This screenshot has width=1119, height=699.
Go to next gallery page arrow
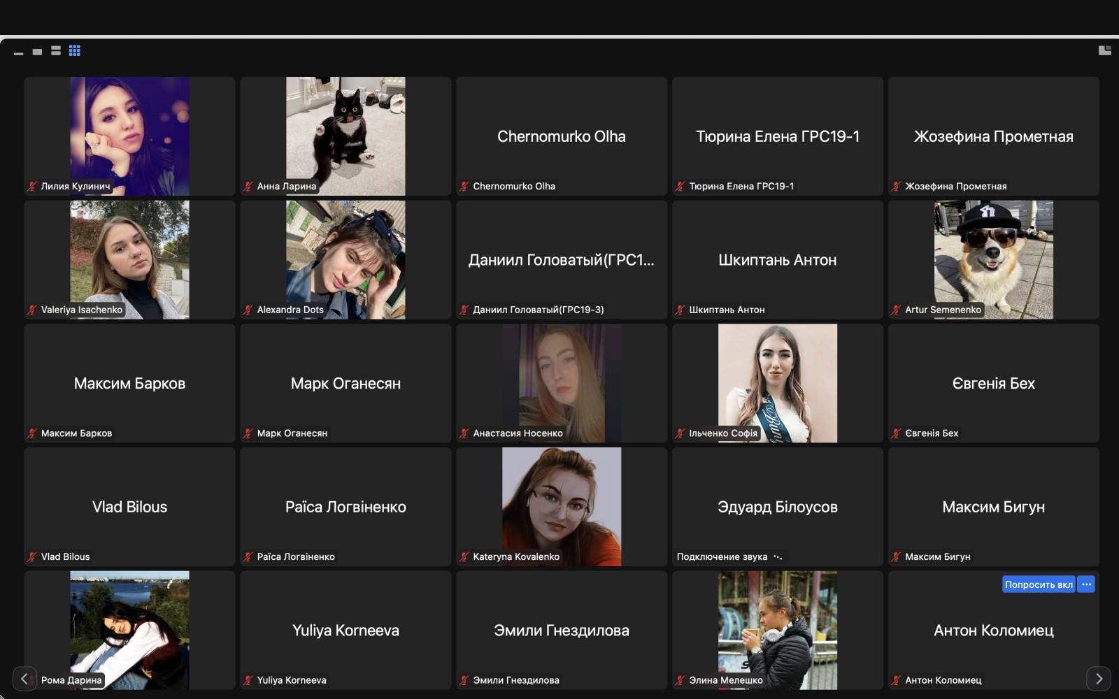pyautogui.click(x=1099, y=678)
